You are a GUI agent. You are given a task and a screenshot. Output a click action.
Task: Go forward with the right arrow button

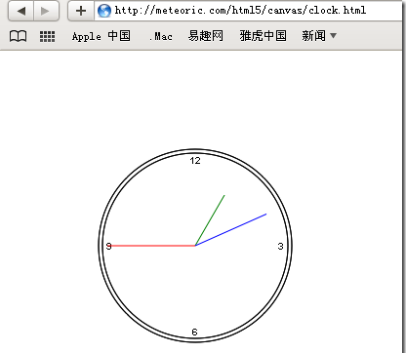[46, 11]
